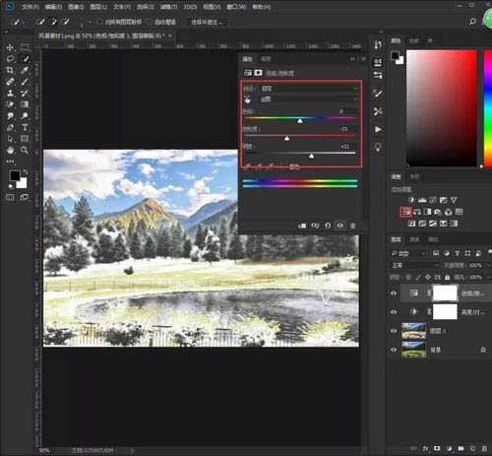
Task: Select the Hand tool
Action: 10,150
